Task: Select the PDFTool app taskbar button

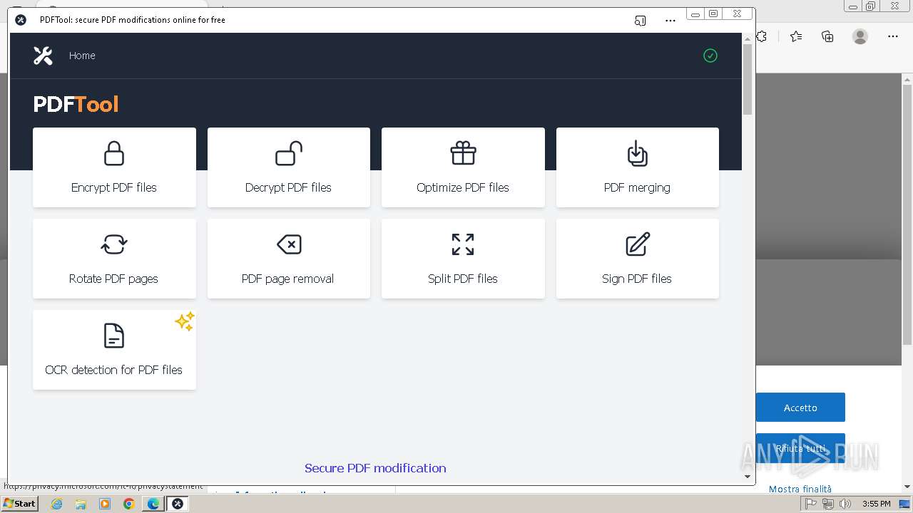Action: (178, 504)
